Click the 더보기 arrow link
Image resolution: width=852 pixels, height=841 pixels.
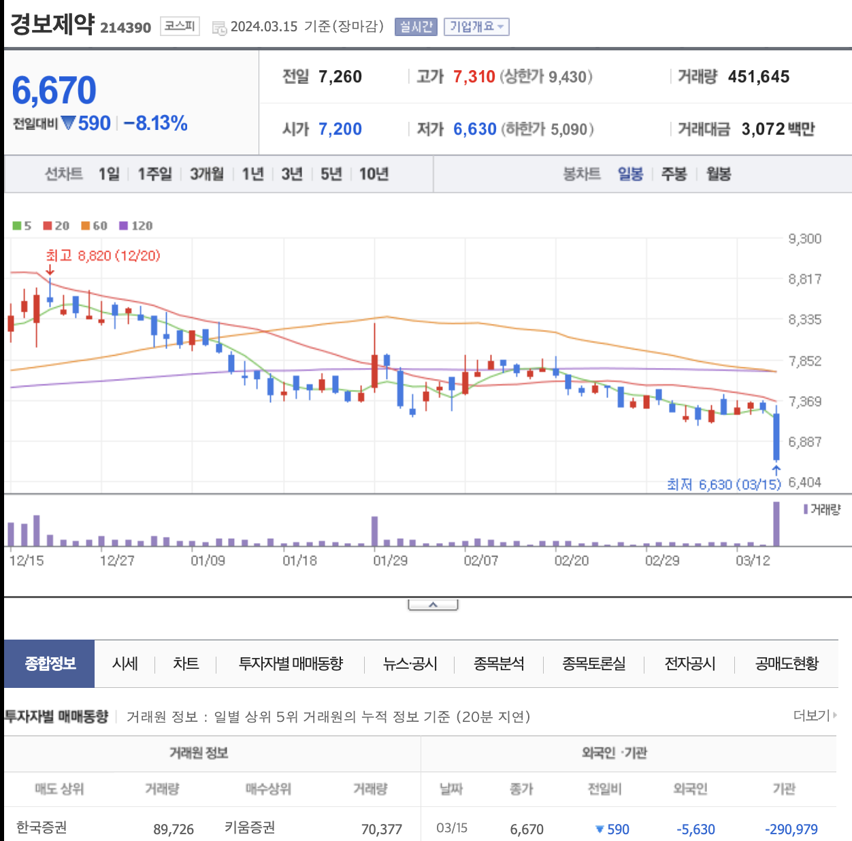815,715
